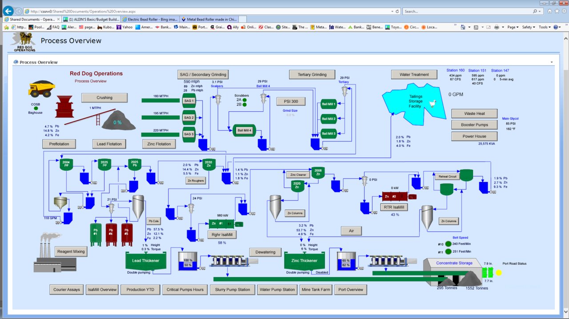Open the Crushing section button
This screenshot has width=569, height=319.
(104, 97)
